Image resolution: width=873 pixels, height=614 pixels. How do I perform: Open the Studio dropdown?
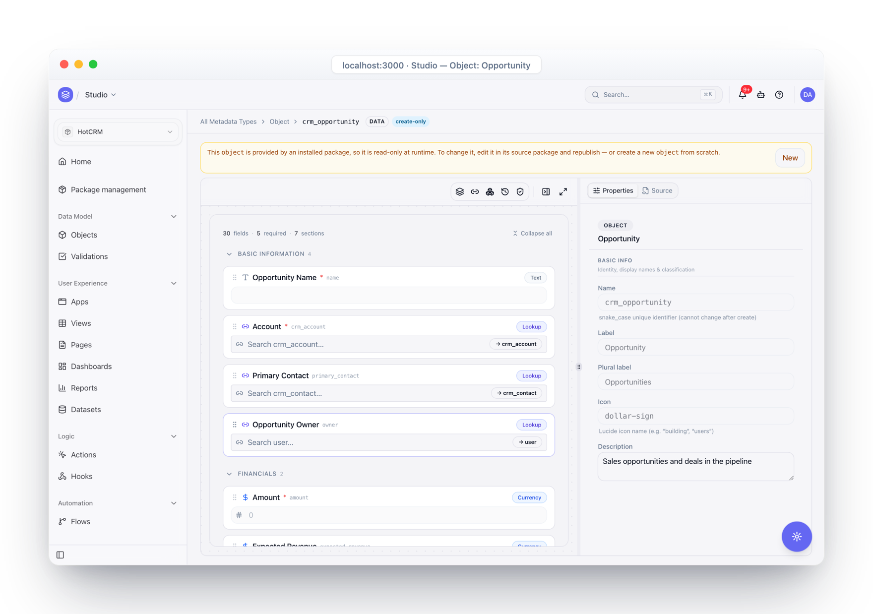tap(101, 95)
